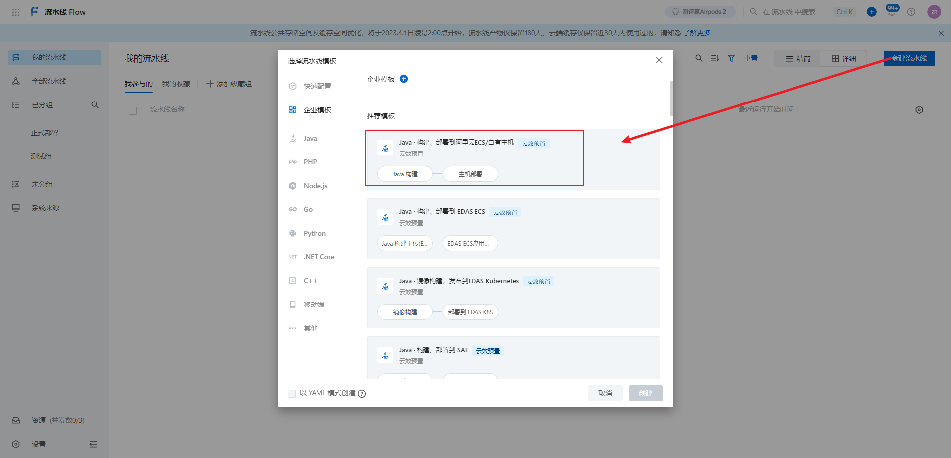
Task: Click the 主机部署 stage pill
Action: pos(470,174)
